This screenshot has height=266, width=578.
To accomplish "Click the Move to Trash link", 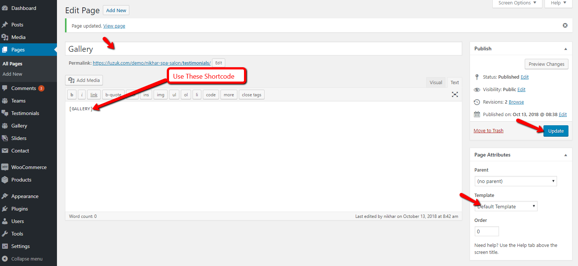I will [488, 130].
